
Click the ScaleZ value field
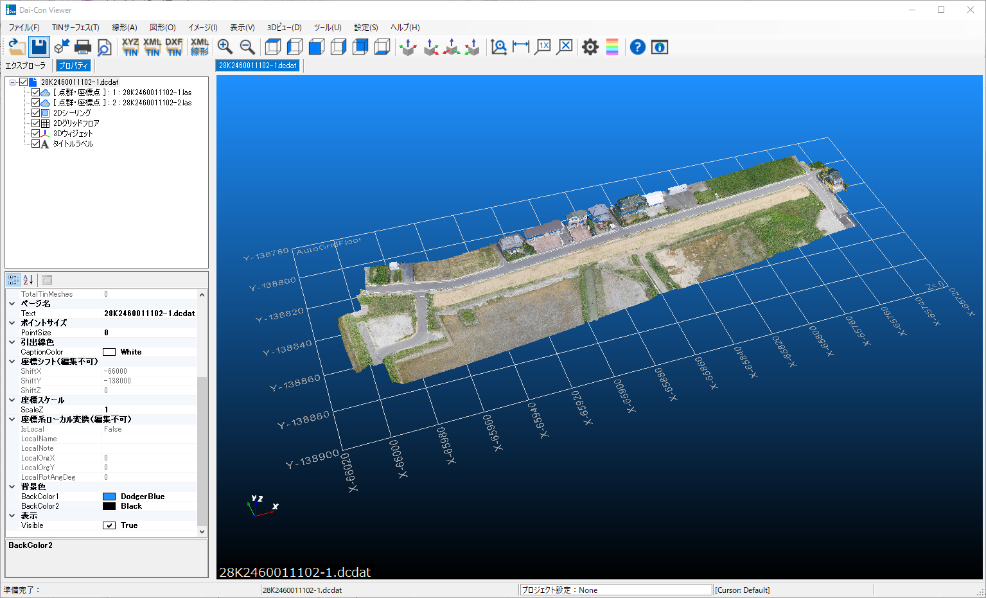149,410
